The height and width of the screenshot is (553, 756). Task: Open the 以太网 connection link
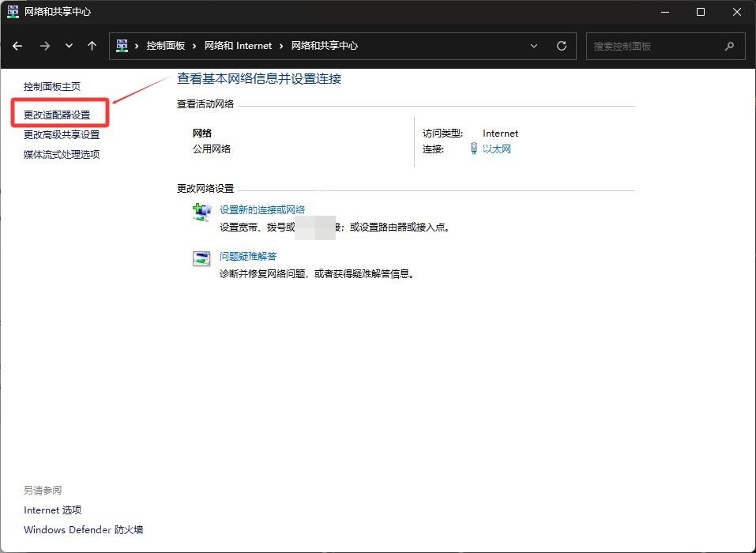497,149
